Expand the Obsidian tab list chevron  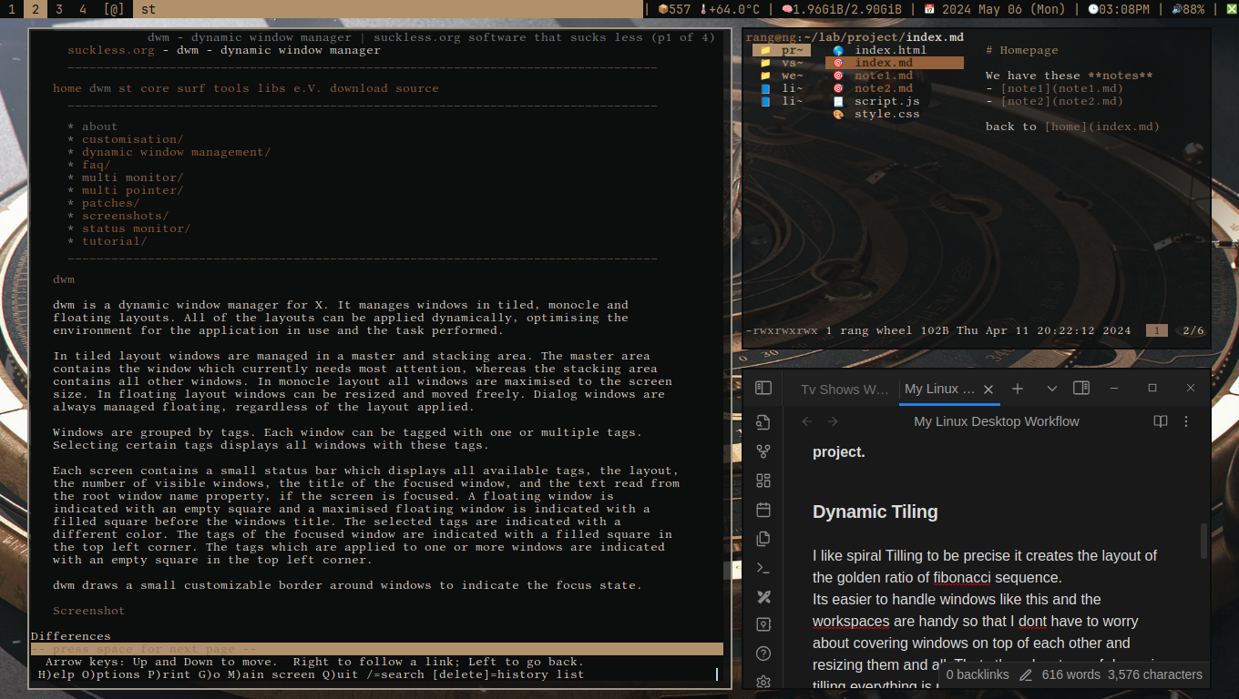(x=1052, y=389)
